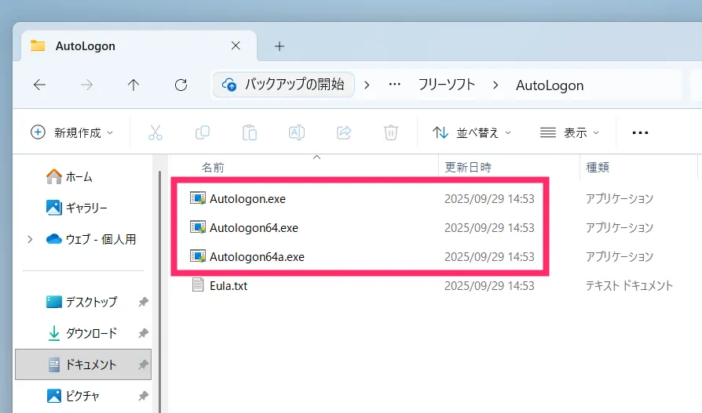Screen dimensions: 702x413
Task: Click バックアップの開始 button
Action: [x=283, y=85]
